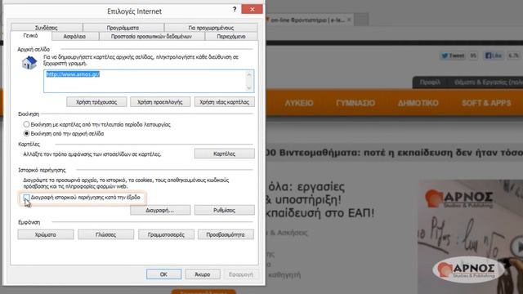Open the Χρώματα appearance button

(46, 234)
